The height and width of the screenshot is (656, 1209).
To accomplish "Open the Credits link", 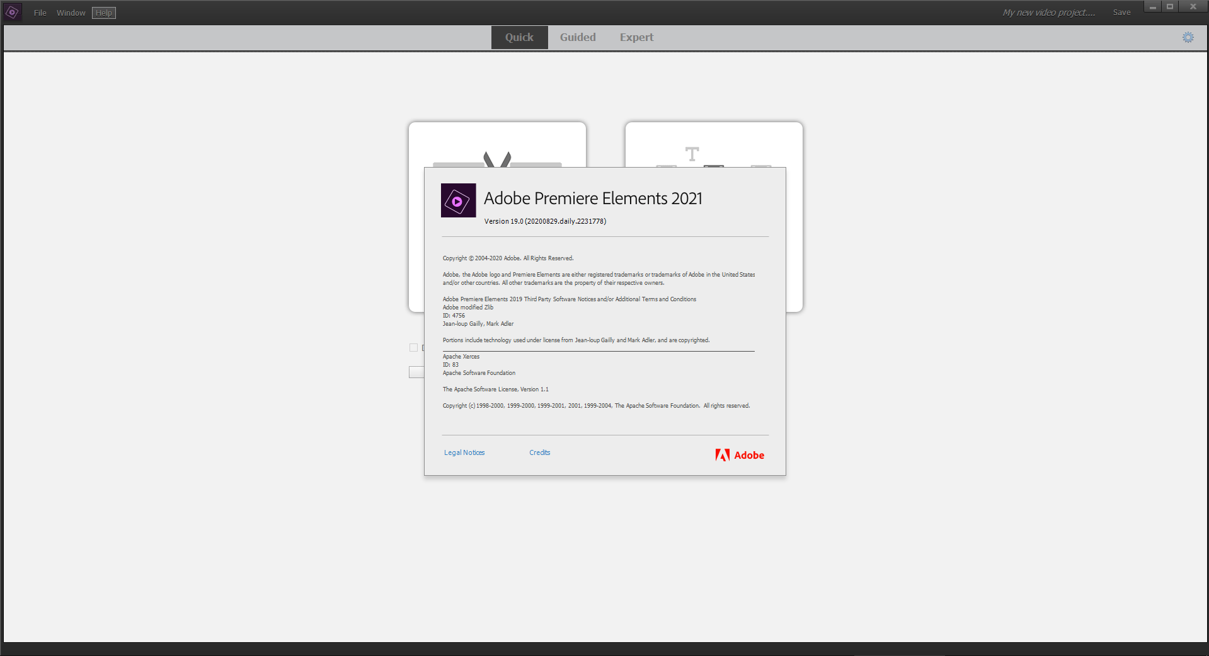I will [540, 452].
